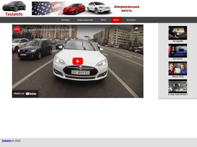
Task: Play the YouTube video with the red play button
Action: click(x=78, y=61)
